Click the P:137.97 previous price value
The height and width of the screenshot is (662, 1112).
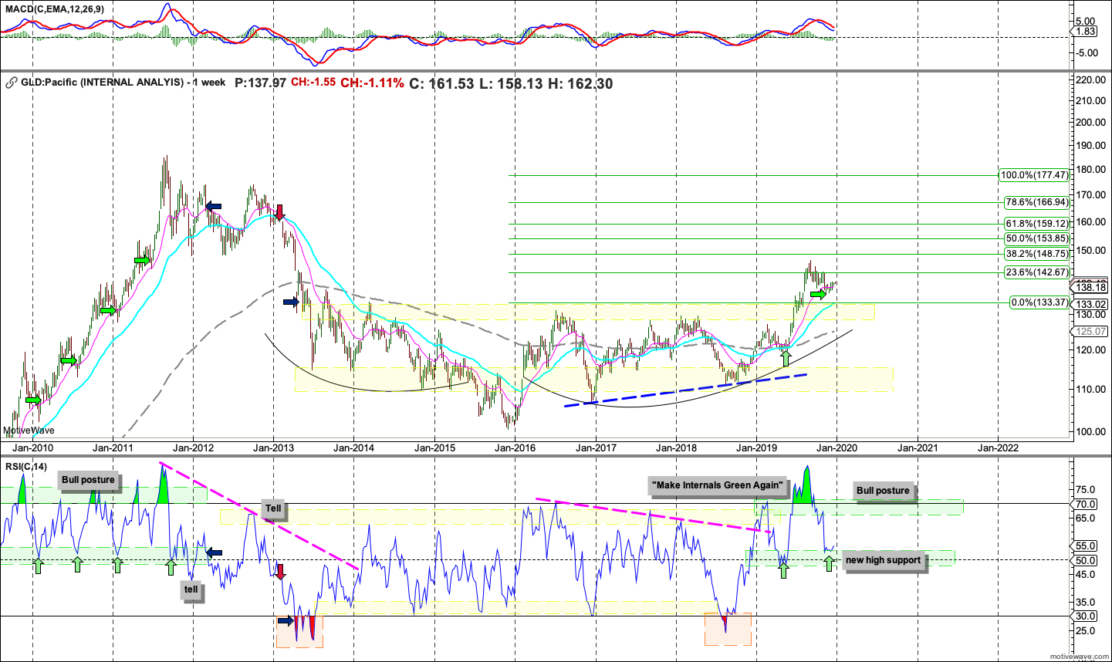point(260,83)
